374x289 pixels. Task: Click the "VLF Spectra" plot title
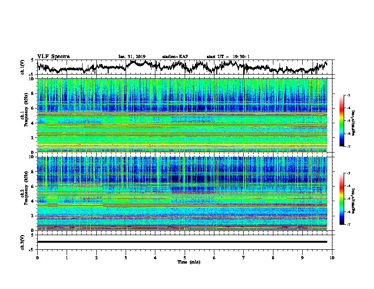(53, 57)
